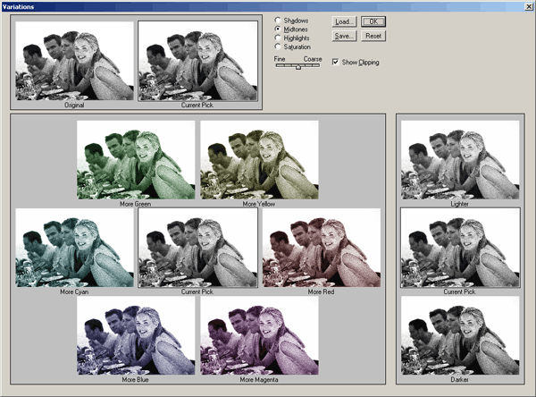Click the Lighter thumbnail

pyautogui.click(x=459, y=159)
